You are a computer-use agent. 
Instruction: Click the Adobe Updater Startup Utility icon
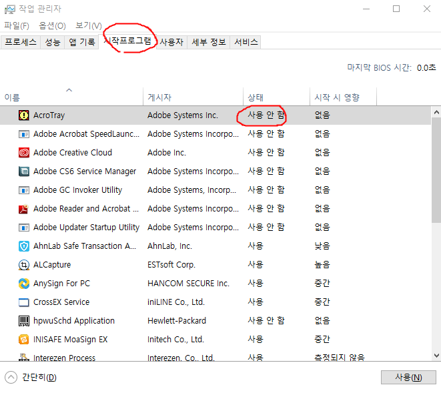tap(24, 228)
